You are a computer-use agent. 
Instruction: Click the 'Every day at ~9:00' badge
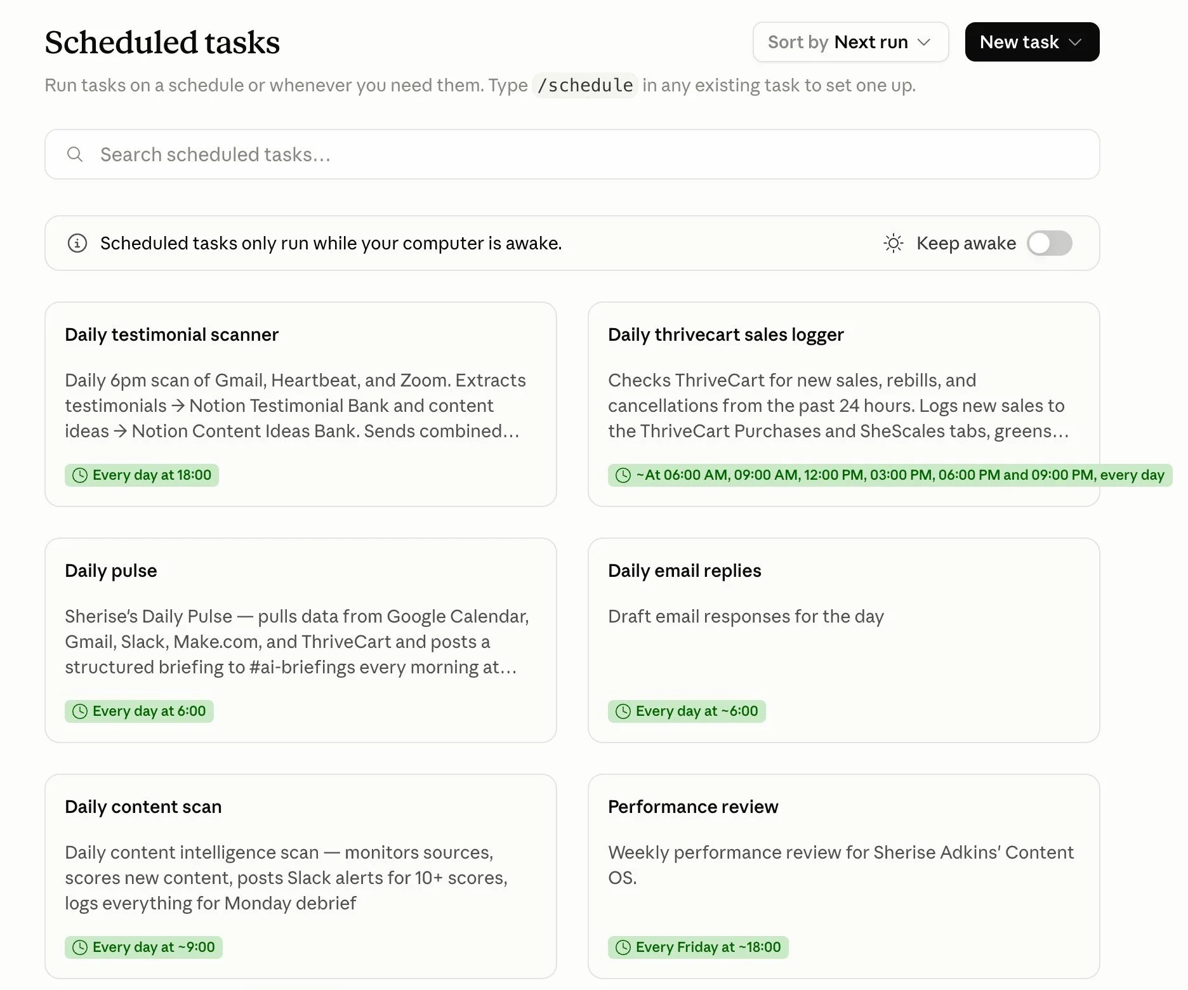[x=143, y=947]
